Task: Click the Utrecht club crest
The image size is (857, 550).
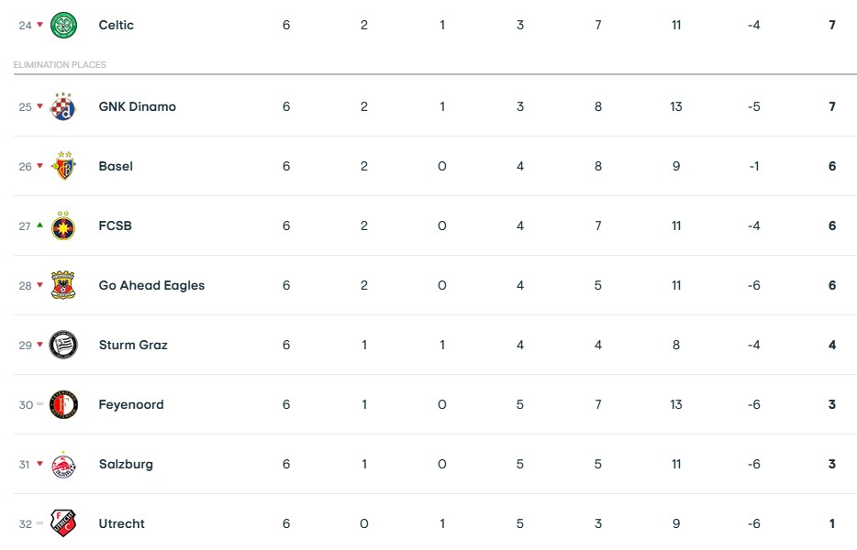Action: 63,523
